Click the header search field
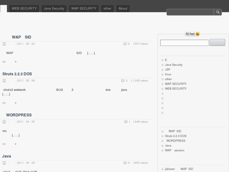229x172 pixels. coord(190,12)
